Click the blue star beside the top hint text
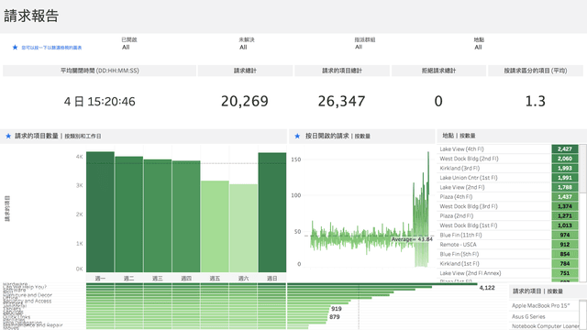This screenshot has width=587, height=330. (x=15, y=47)
